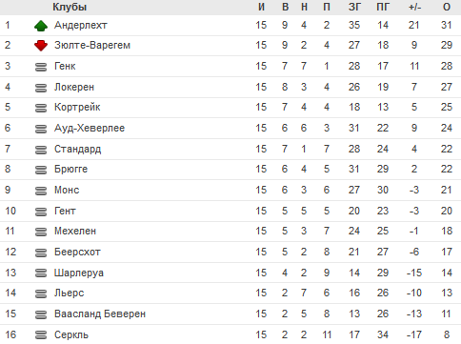Click the И games played header
The image size is (461, 344).
261,7
